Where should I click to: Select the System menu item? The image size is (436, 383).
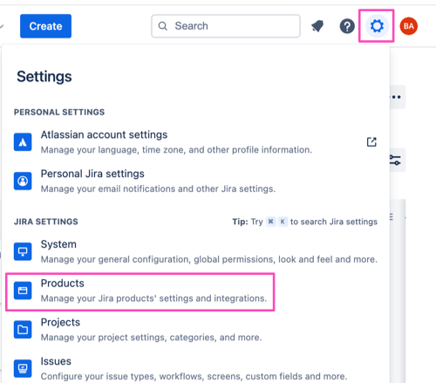pos(195,251)
